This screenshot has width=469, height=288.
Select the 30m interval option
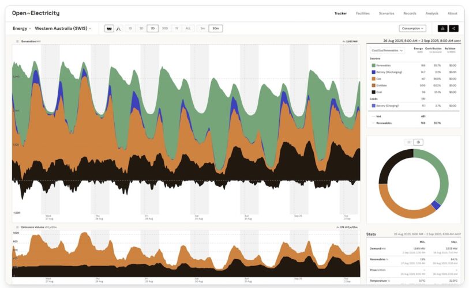click(215, 28)
